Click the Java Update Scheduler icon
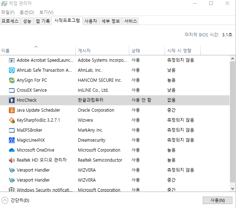Viewport: 236px width, 208px height. coord(12,110)
